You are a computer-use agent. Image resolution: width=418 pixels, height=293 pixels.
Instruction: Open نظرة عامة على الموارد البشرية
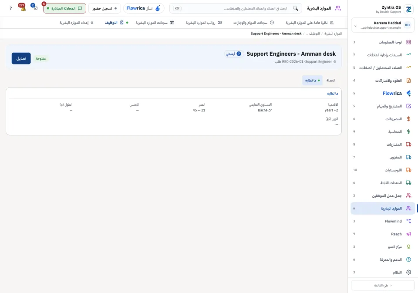(x=310, y=23)
